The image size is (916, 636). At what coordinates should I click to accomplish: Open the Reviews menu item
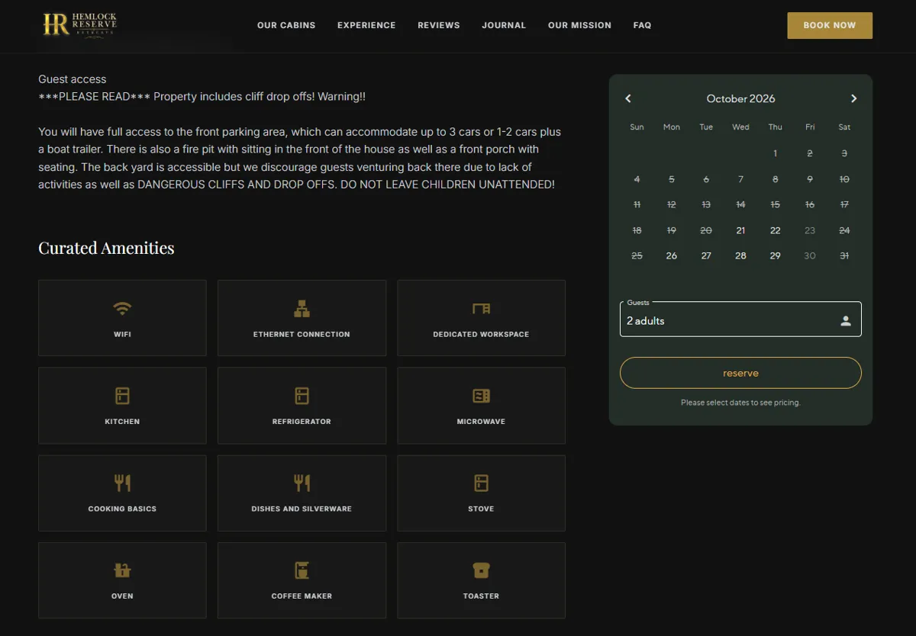click(x=439, y=25)
